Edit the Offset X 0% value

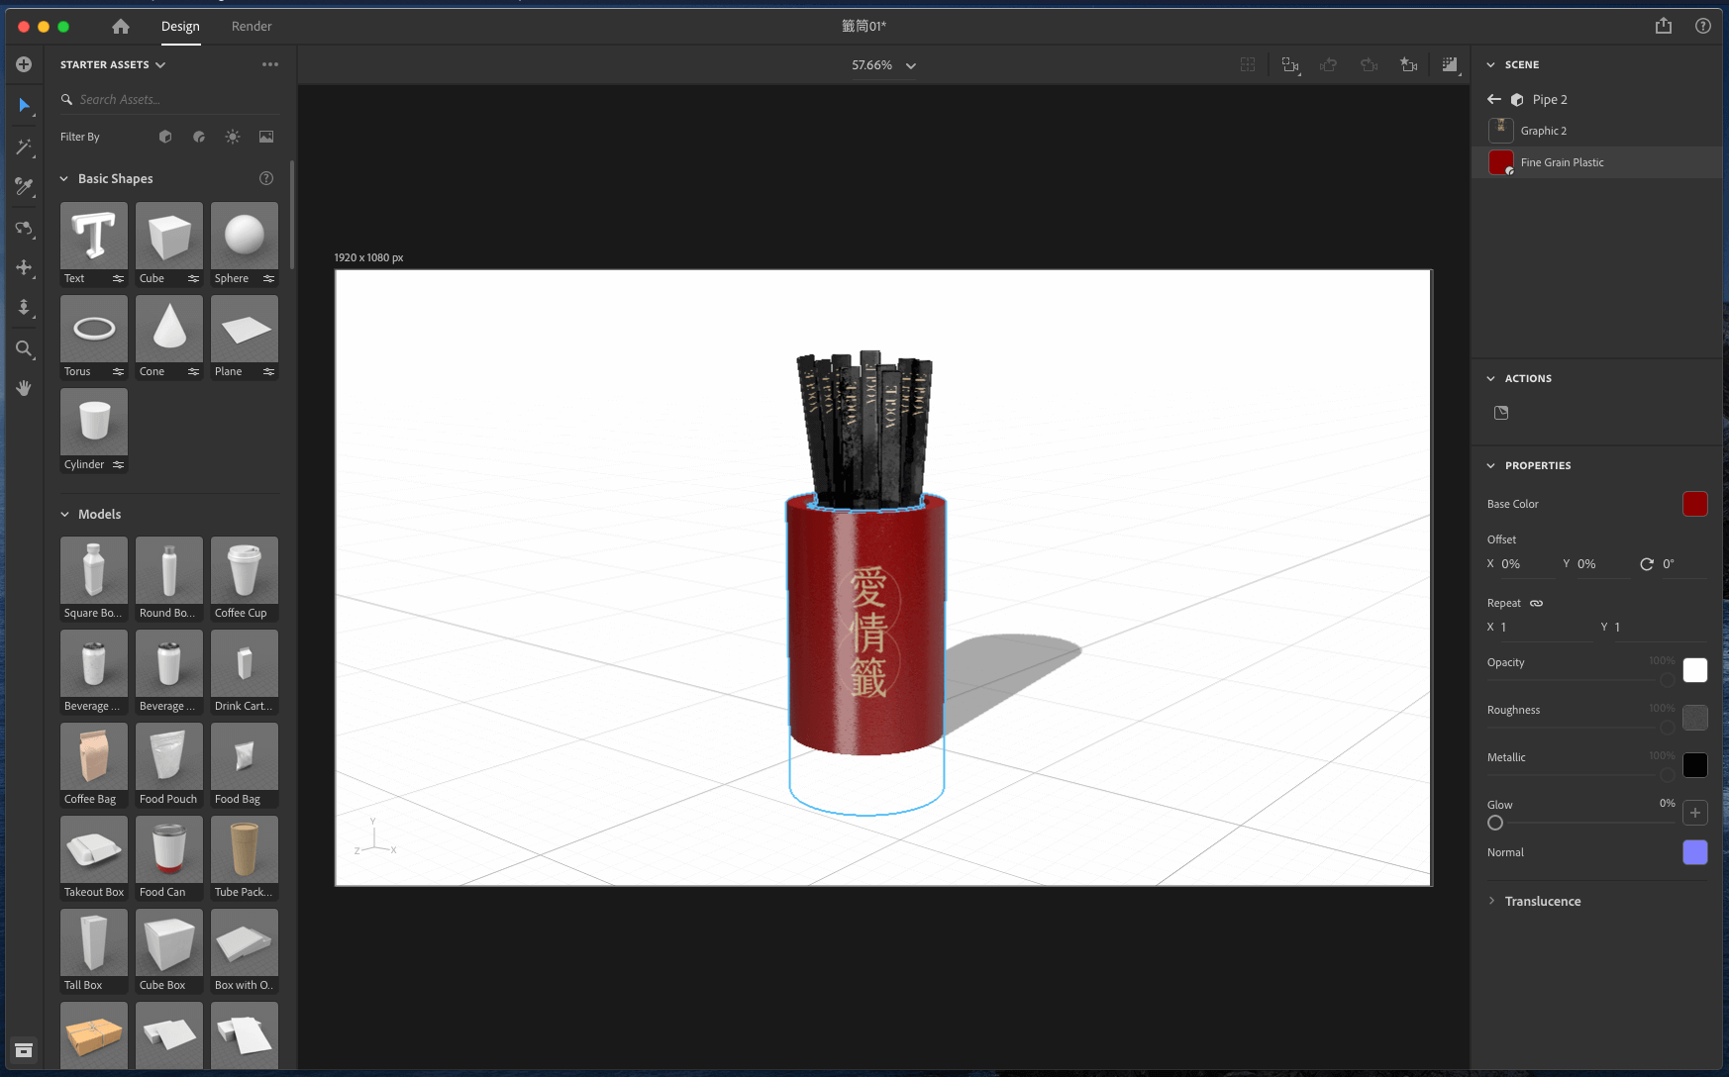click(1526, 564)
